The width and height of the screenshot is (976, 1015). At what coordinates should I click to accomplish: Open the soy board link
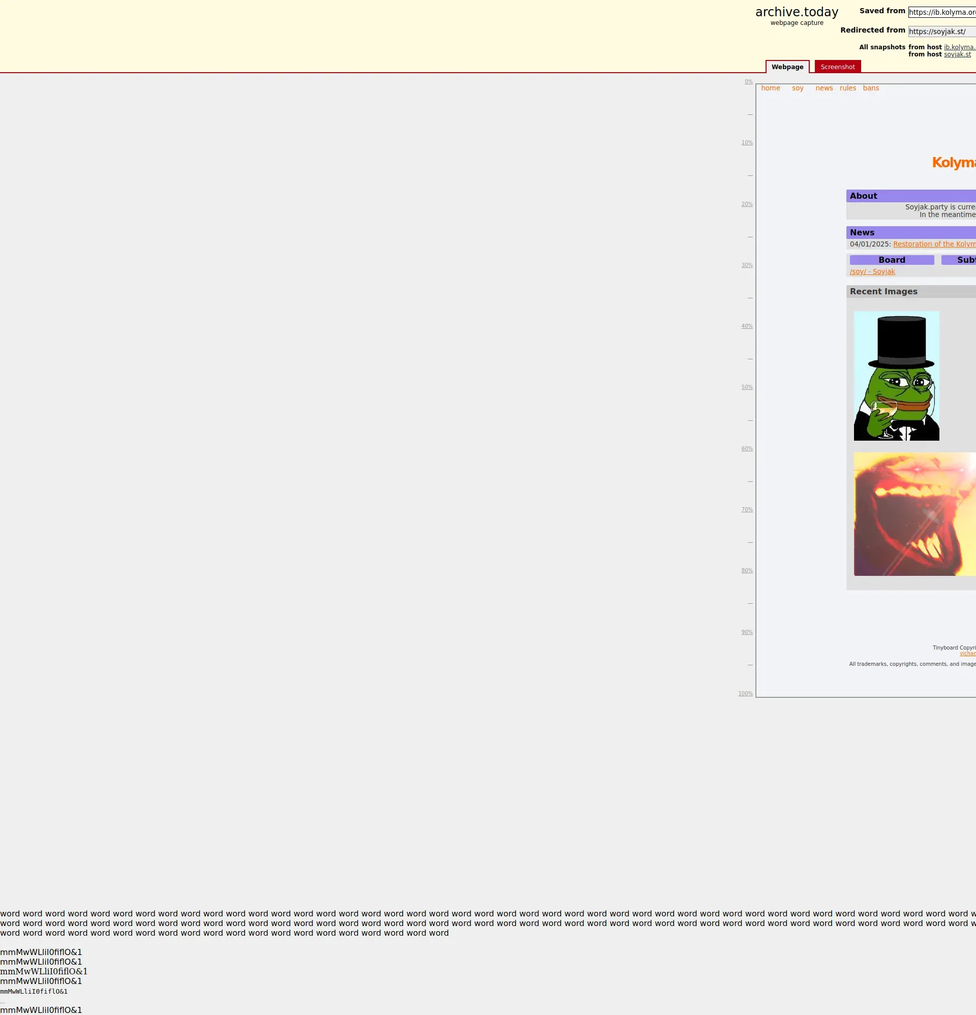[x=797, y=88]
